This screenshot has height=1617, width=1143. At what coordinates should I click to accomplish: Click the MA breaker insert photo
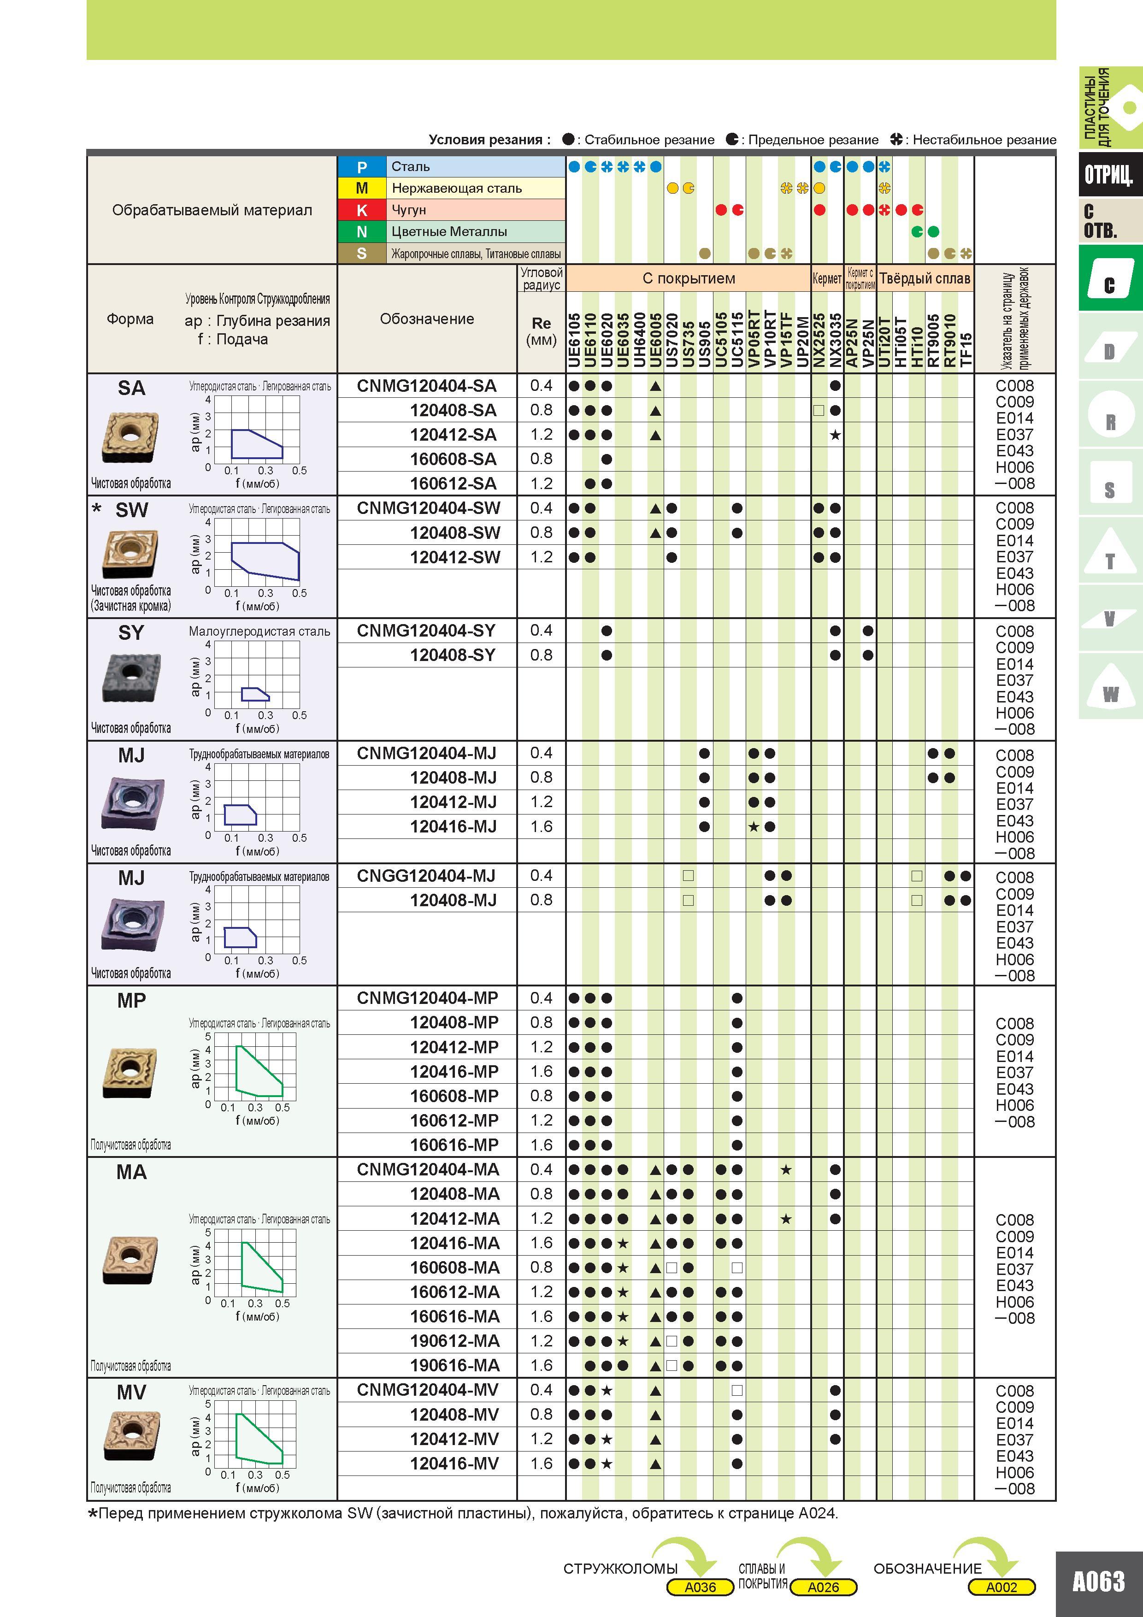130,1260
